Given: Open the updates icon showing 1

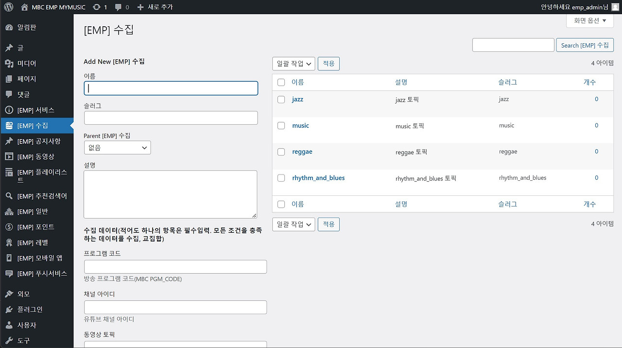Looking at the screenshot, I should [x=97, y=7].
